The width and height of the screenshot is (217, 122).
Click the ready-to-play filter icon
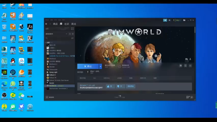click(73, 34)
